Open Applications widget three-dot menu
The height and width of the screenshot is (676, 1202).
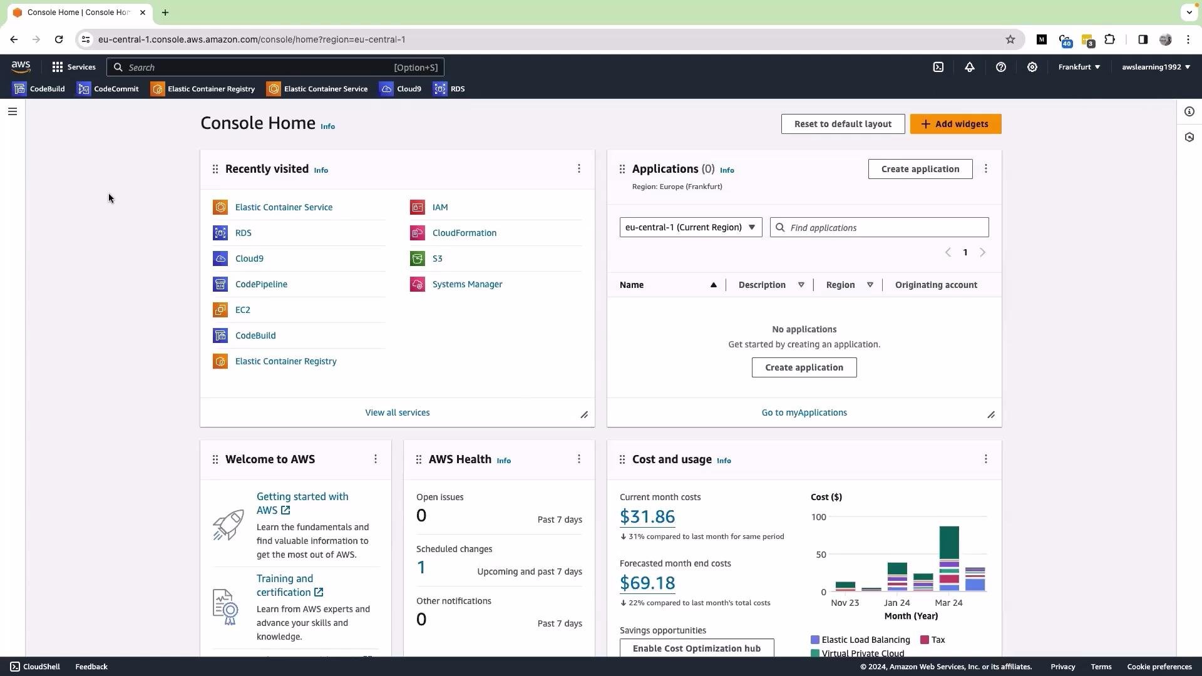click(x=985, y=169)
